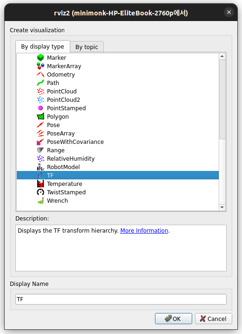Screen dimensions: 242x334
Task: Select the Temperature red thermometer icon
Action: pos(40,184)
